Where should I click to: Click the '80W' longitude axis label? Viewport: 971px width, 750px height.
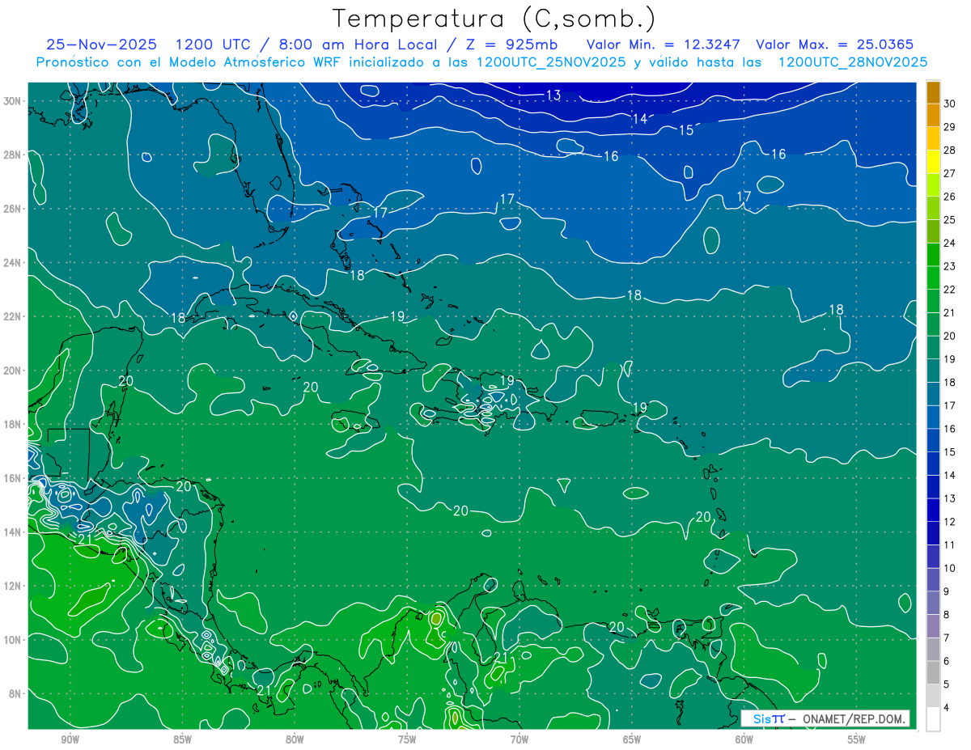(295, 739)
